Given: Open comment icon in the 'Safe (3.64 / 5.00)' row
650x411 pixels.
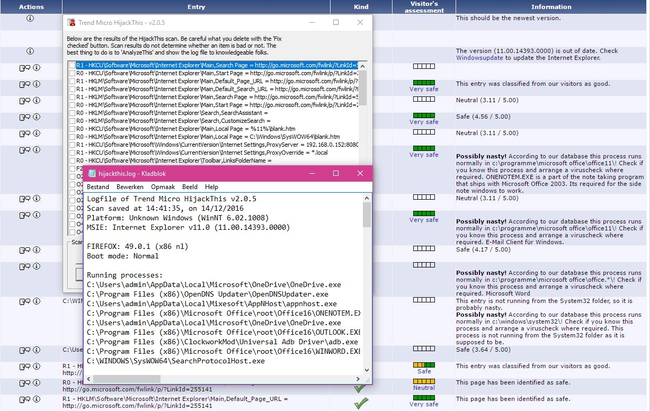Looking at the screenshot, I should [24, 350].
